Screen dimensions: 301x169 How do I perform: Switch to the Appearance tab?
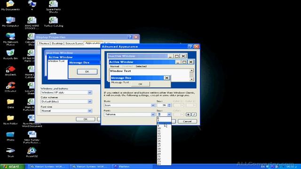[93, 43]
